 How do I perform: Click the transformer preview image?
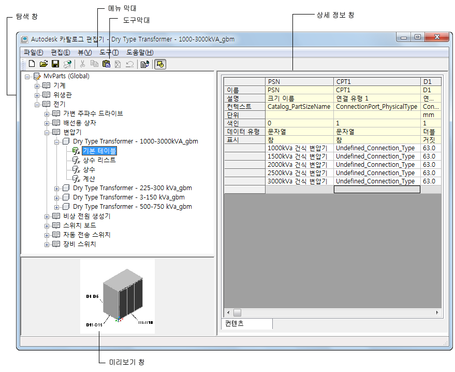point(118,296)
